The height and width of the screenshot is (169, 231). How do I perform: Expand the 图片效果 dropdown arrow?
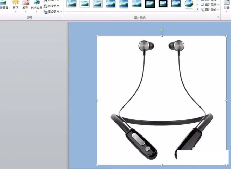(x=218, y=5)
